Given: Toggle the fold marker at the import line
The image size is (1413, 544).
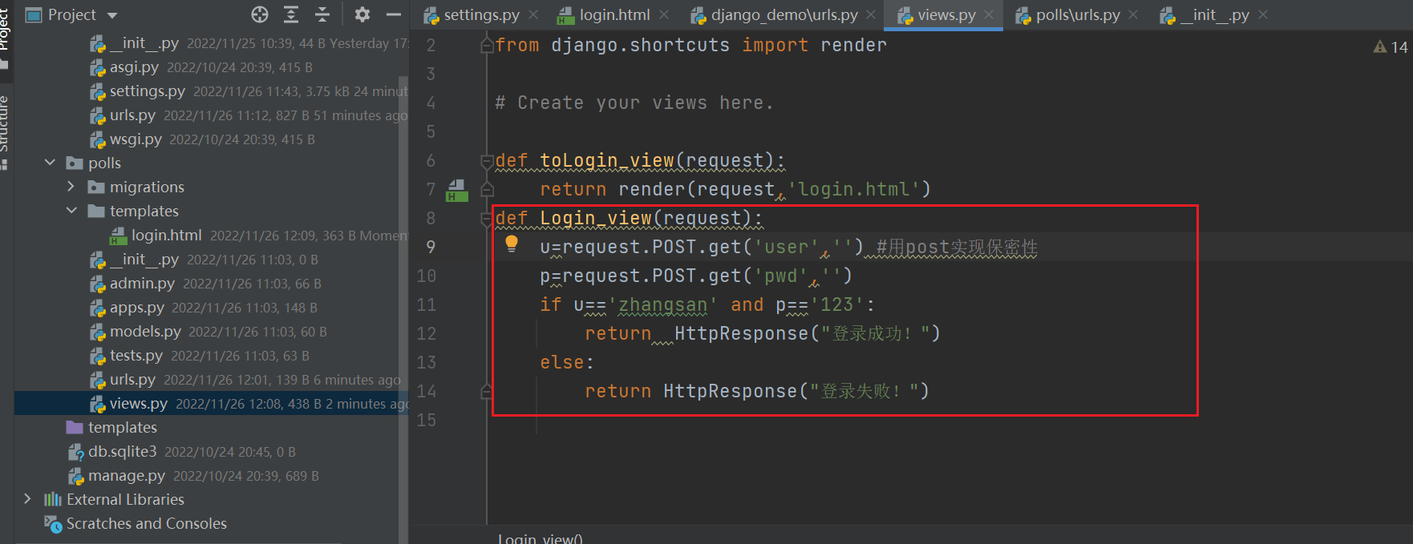Looking at the screenshot, I should [486, 46].
